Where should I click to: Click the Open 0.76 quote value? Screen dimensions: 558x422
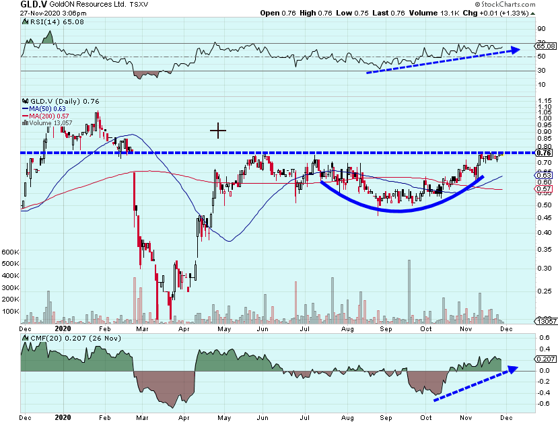(278, 13)
